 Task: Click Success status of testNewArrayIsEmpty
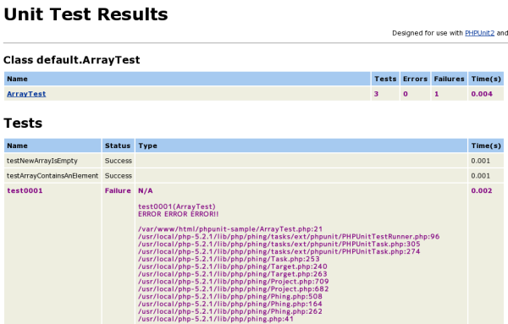point(119,161)
